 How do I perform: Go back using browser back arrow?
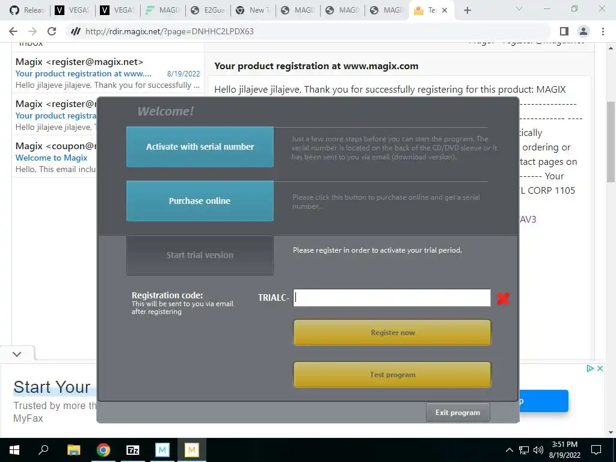[13, 31]
